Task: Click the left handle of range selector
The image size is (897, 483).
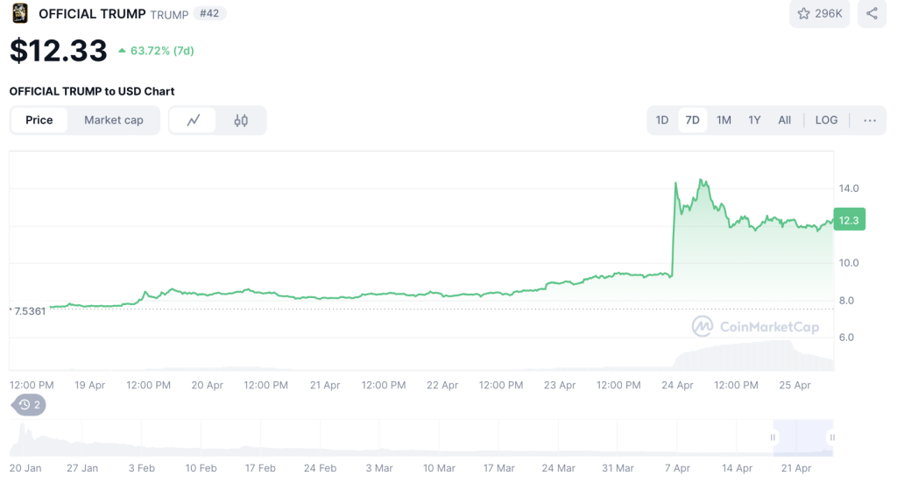Action: click(773, 437)
